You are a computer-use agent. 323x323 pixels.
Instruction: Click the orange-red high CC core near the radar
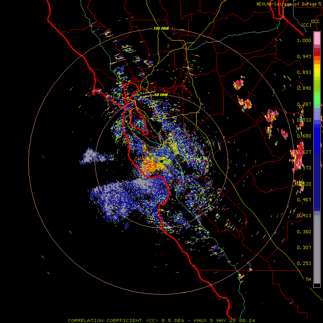click(x=151, y=165)
